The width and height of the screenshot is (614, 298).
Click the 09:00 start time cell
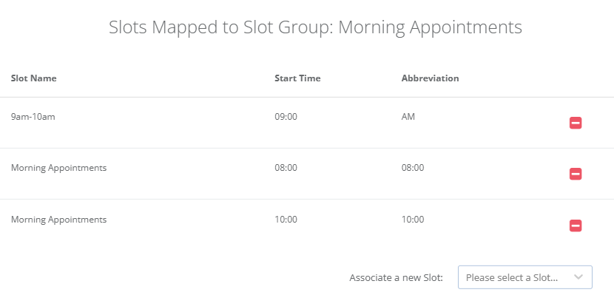pyautogui.click(x=286, y=116)
